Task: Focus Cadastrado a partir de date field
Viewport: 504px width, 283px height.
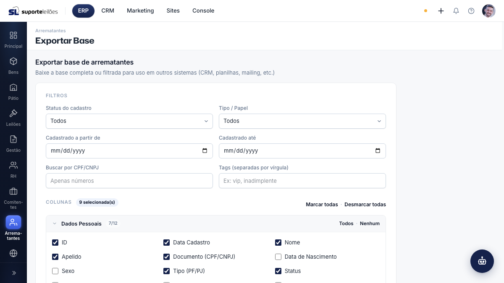Action: tap(129, 151)
